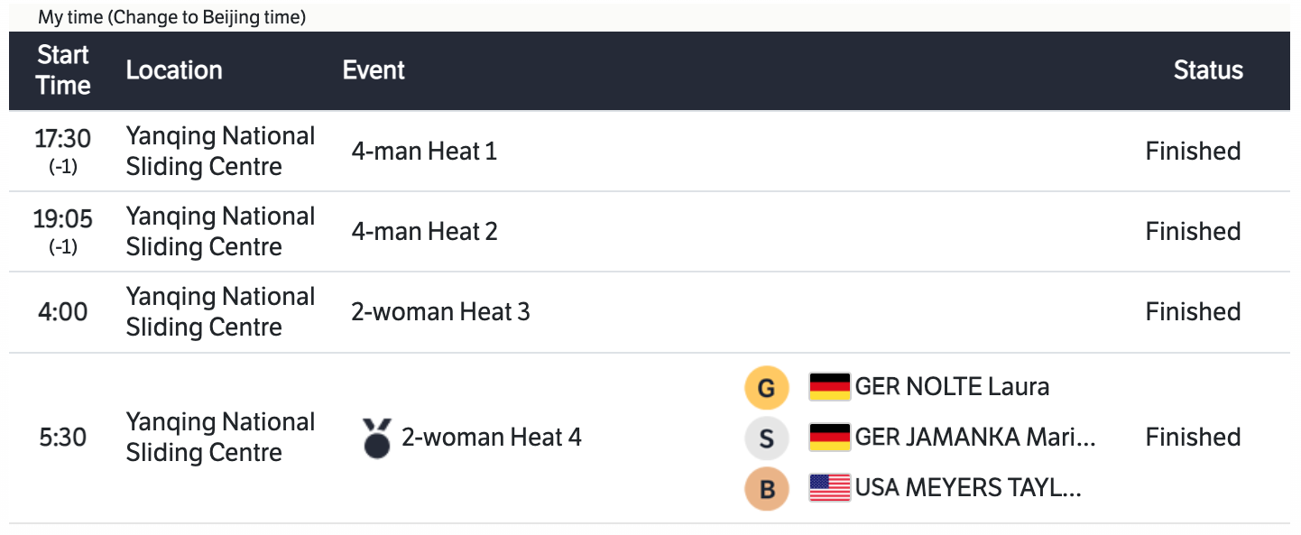Image resolution: width=1301 pixels, height=535 pixels.
Task: Click the silver medal S badge
Action: click(766, 438)
